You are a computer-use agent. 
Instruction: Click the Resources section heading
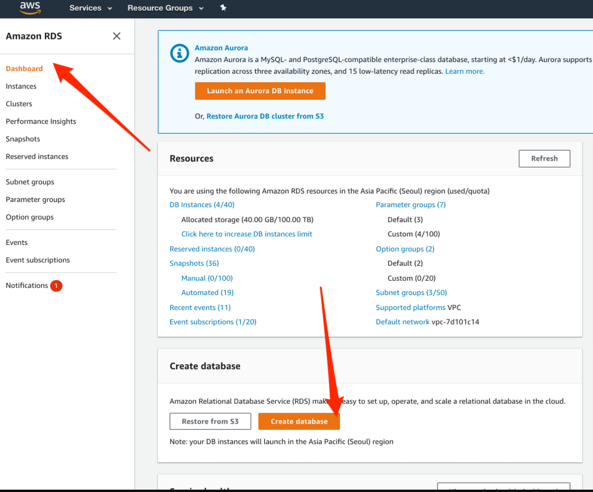tap(192, 159)
